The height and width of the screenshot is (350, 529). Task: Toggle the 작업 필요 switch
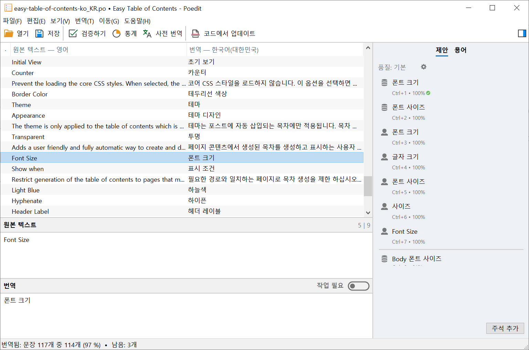[x=358, y=286]
